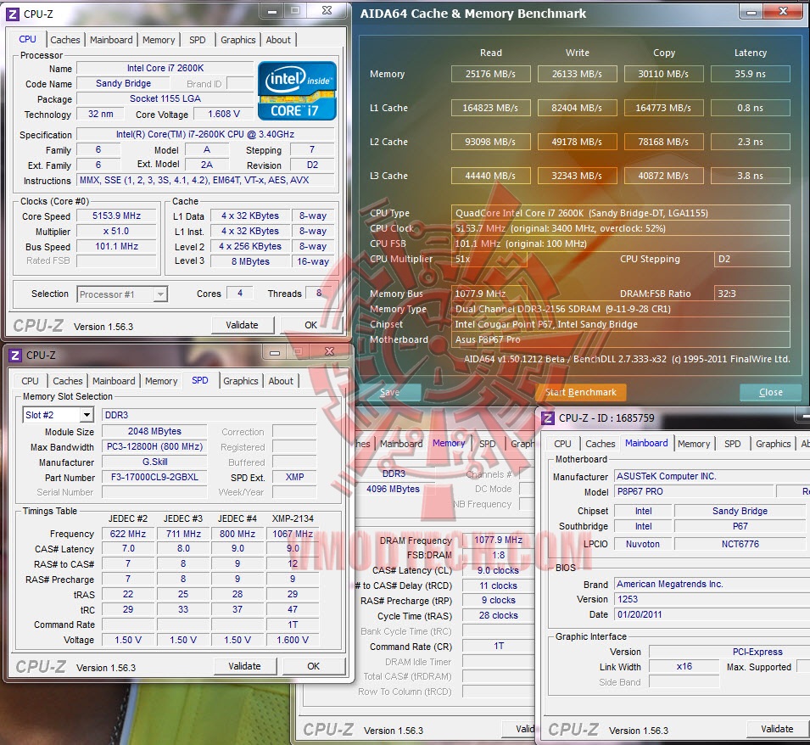810x745 pixels.
Task: Open Graphics tab in CPU-Z ID 1685759 window
Action: pos(774,444)
